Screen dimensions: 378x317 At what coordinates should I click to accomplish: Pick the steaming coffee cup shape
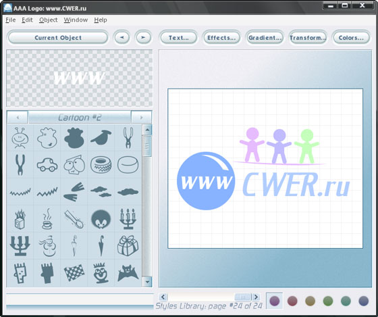pos(47,219)
